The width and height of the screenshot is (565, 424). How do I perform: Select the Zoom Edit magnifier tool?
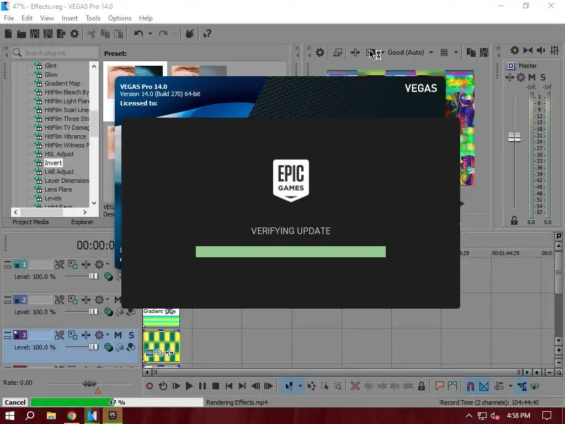[x=338, y=386]
